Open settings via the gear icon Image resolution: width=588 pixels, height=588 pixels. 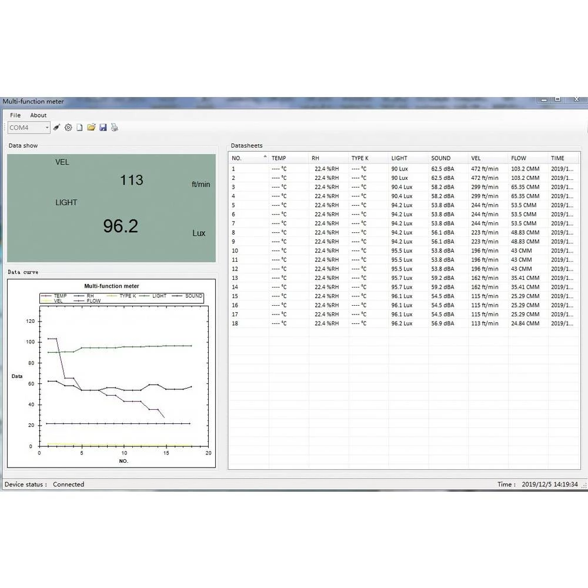[68, 128]
